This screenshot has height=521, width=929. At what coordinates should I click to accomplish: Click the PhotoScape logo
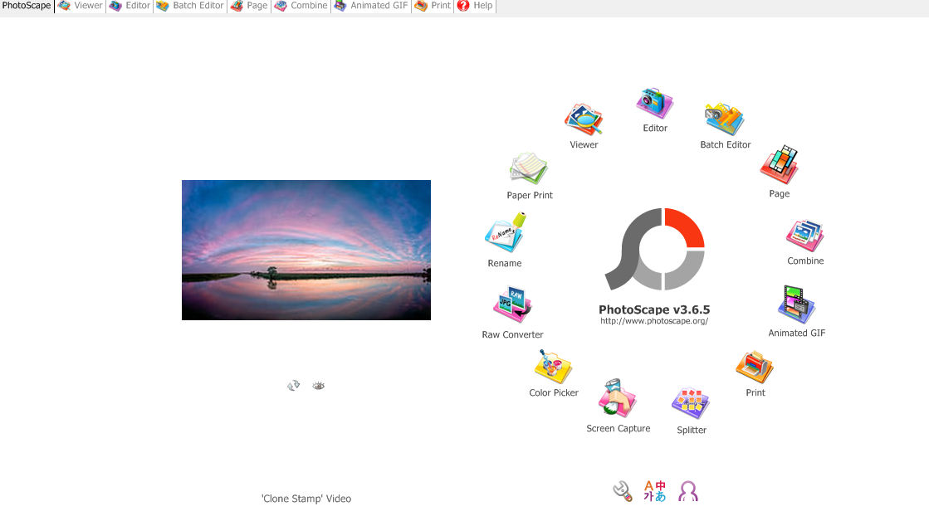(x=655, y=249)
